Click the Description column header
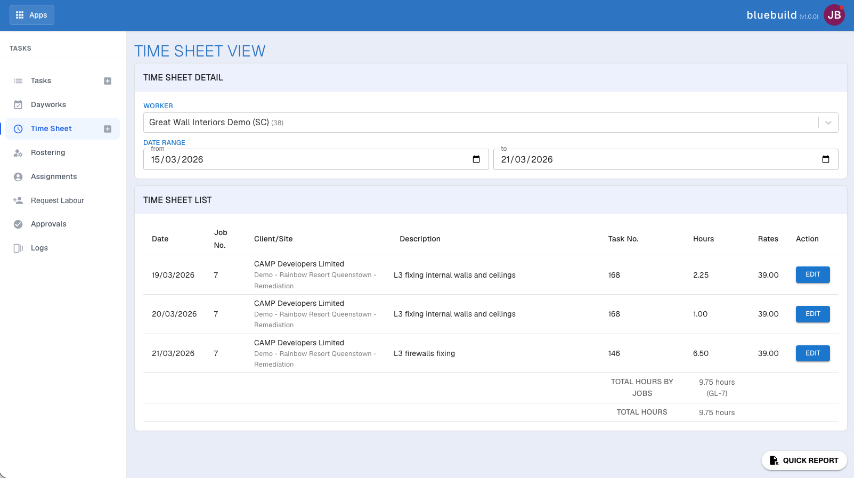The width and height of the screenshot is (854, 478). pos(420,239)
